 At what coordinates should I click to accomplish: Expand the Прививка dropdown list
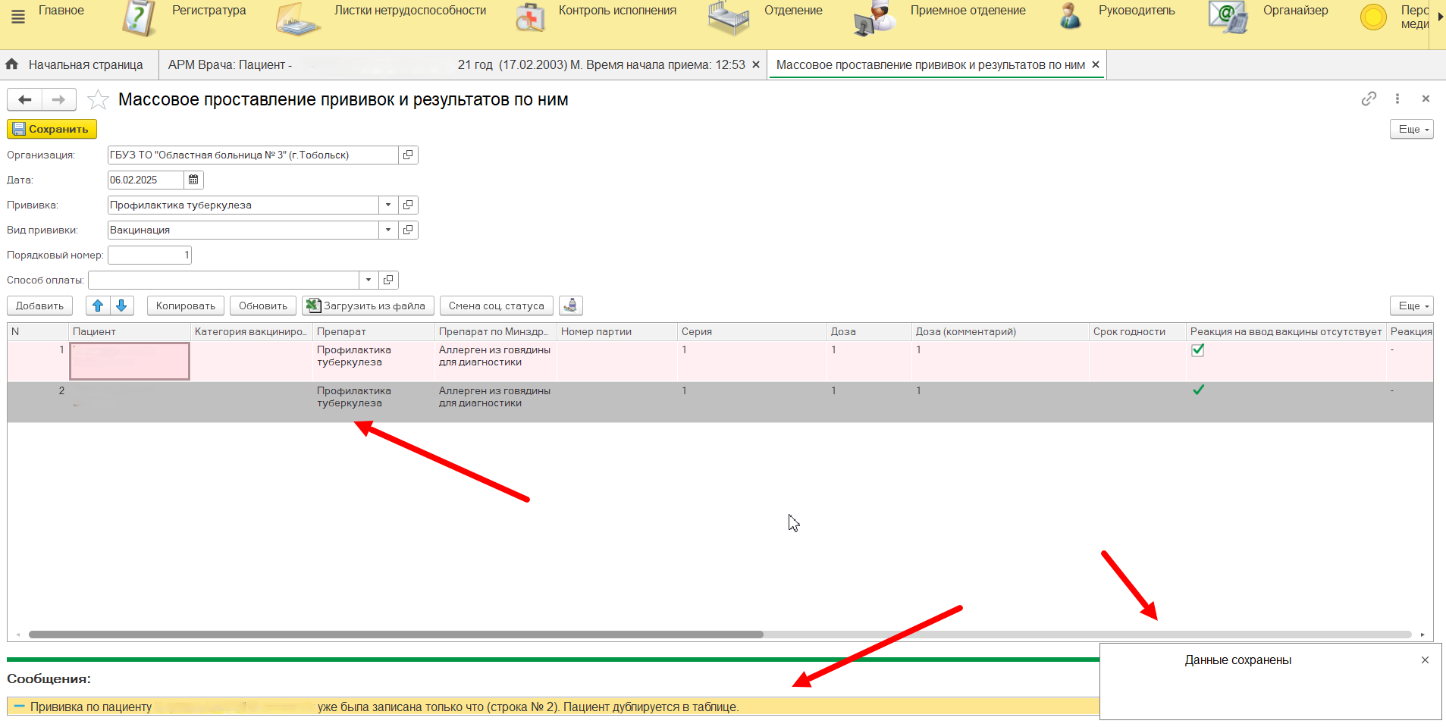(388, 205)
